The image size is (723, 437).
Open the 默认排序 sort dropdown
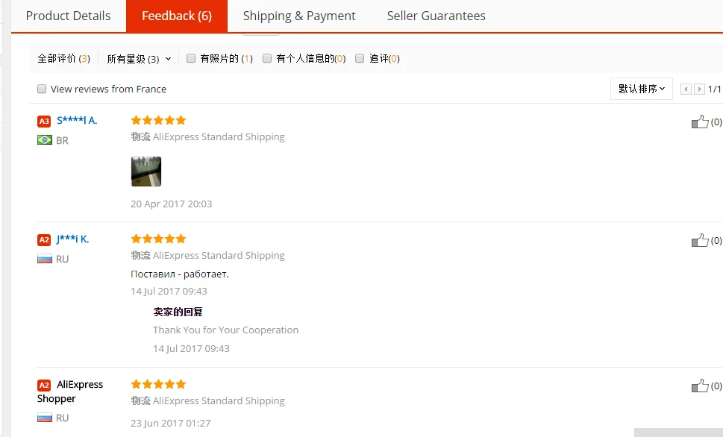click(x=642, y=89)
